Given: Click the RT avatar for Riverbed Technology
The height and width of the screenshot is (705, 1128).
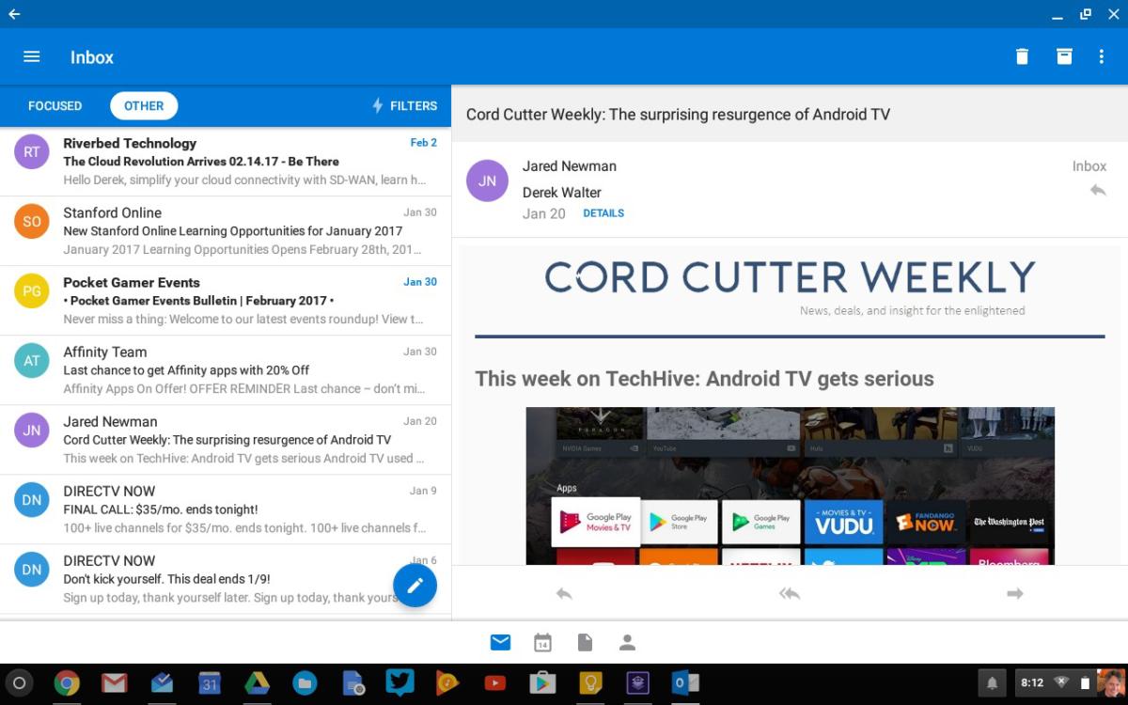Looking at the screenshot, I should point(32,151).
